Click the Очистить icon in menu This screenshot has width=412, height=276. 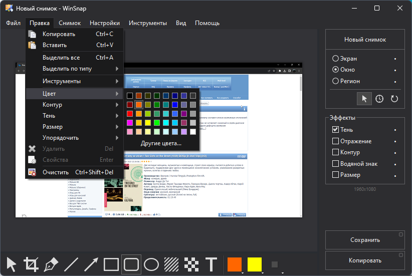(x=32, y=172)
